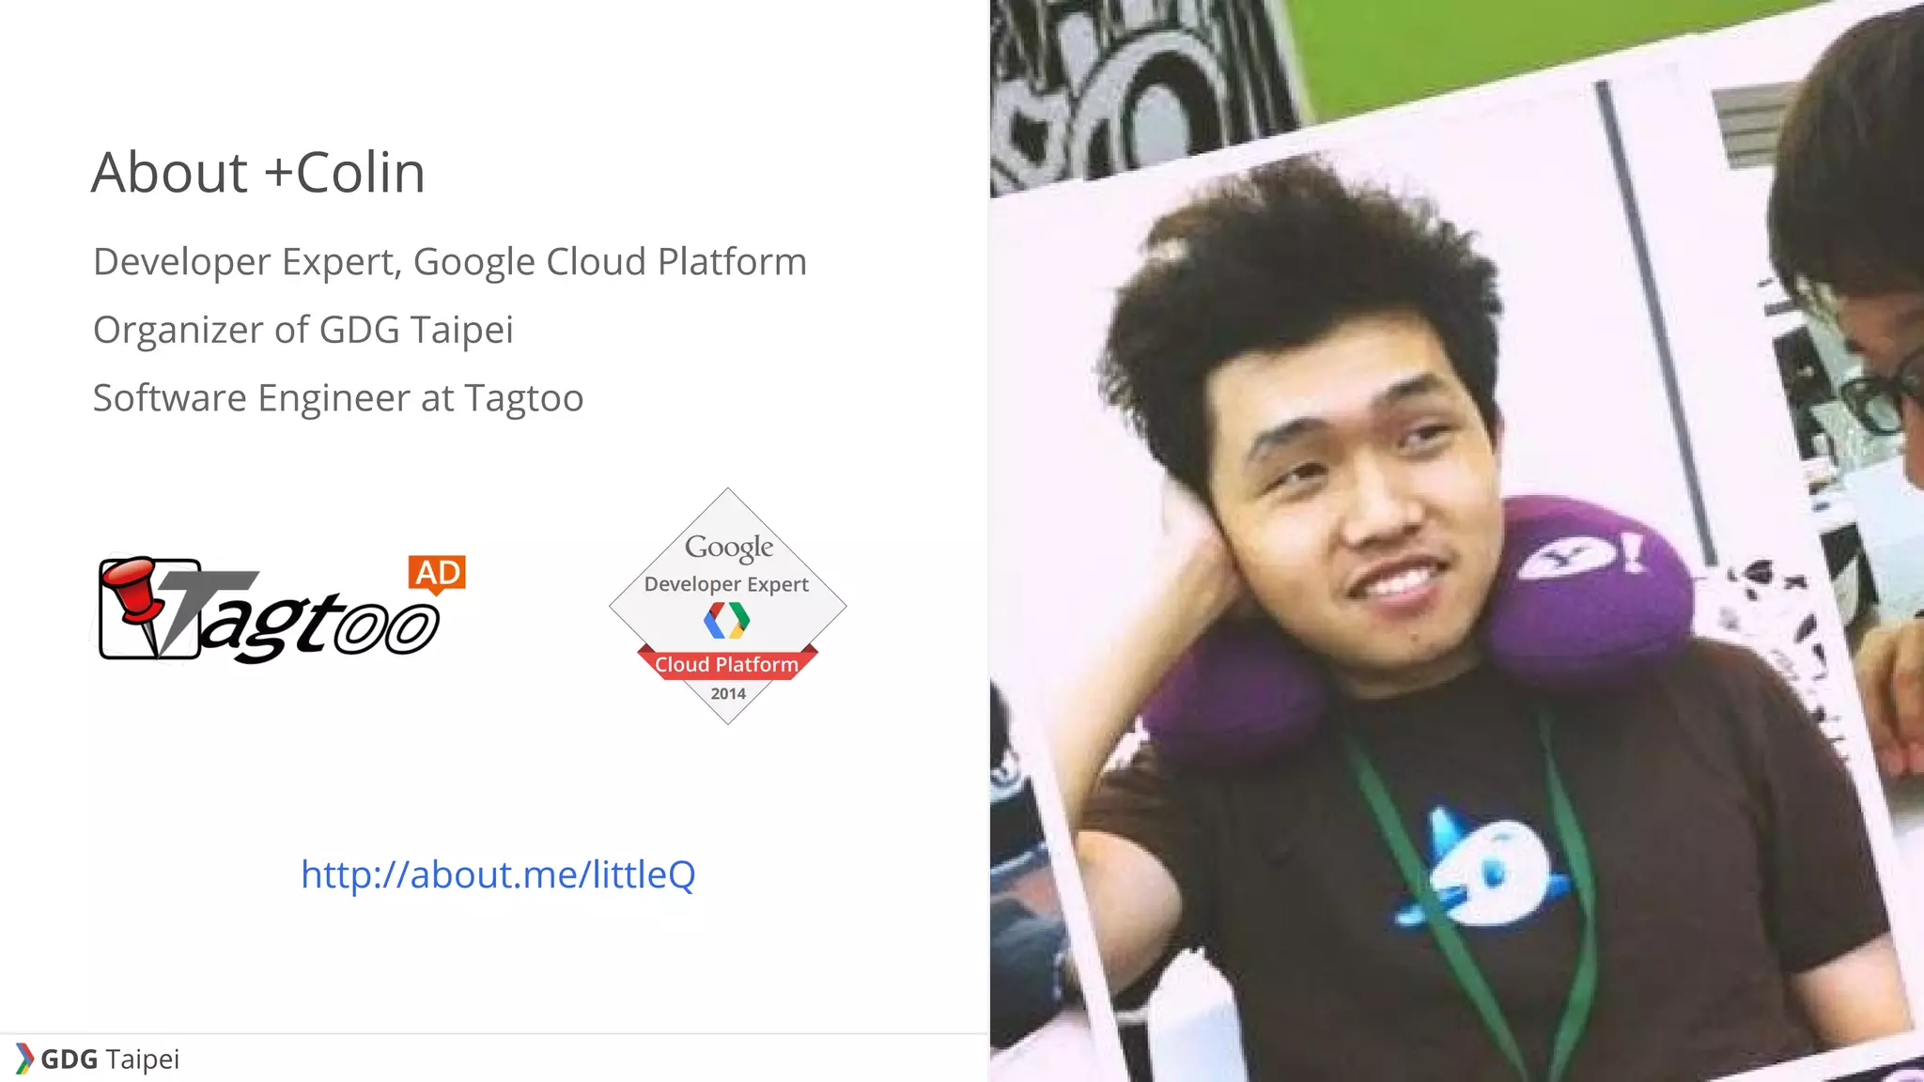The height and width of the screenshot is (1082, 1924).
Task: Click the graffiti artwork in photo corner
Action: click(1127, 85)
